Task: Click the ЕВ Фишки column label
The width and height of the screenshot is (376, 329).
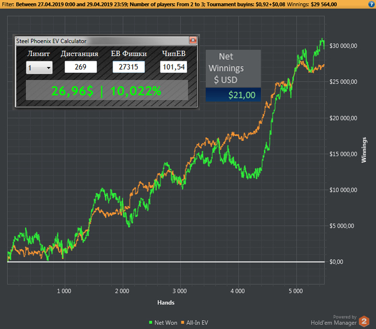Action: tap(129, 54)
